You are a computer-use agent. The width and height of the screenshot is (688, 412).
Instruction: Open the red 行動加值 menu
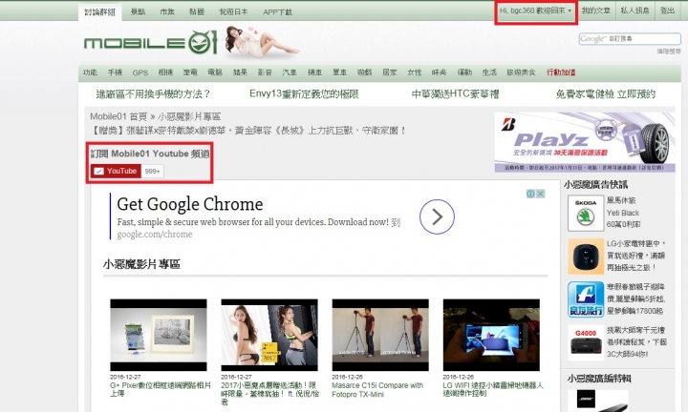561,72
